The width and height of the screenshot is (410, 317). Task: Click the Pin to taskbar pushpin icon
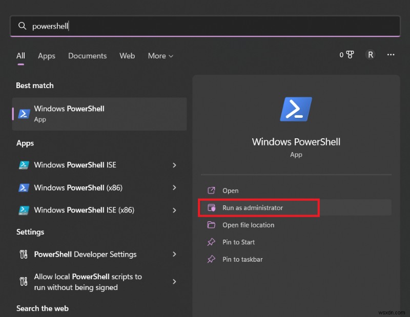coord(211,260)
